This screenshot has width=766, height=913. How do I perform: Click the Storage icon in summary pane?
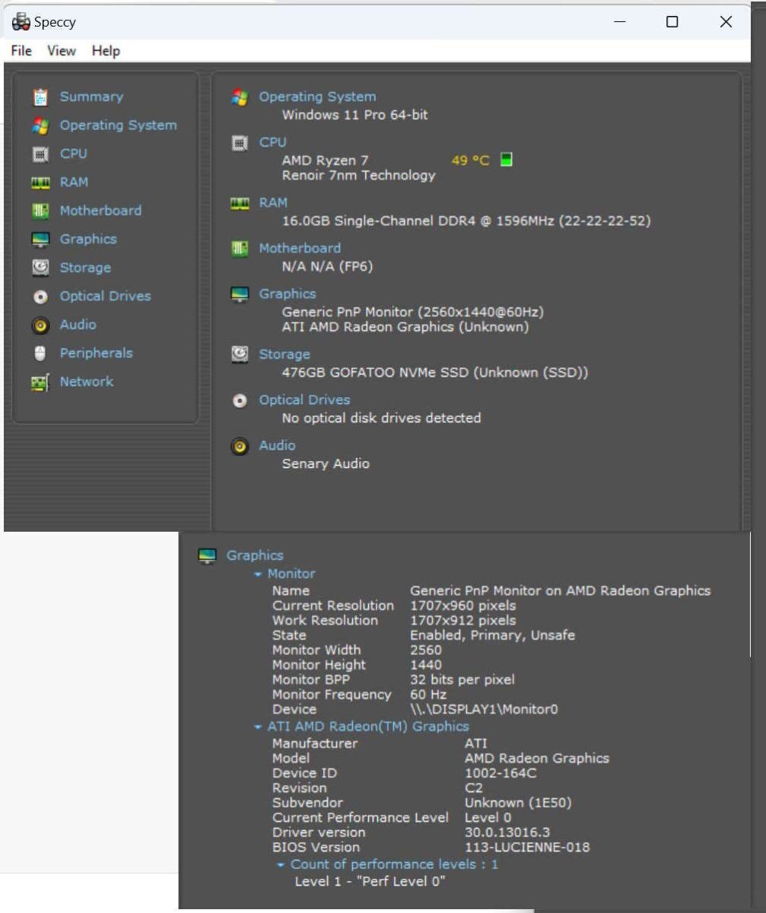(x=240, y=355)
